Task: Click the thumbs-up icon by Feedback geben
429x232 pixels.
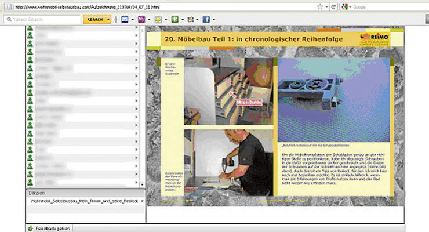Action: click(30, 228)
